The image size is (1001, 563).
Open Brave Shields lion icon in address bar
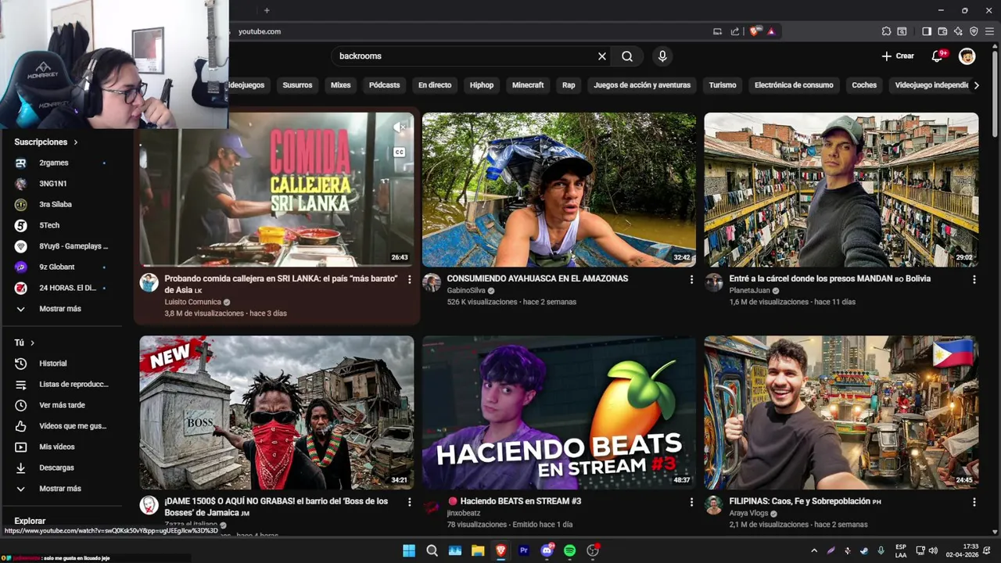coord(754,31)
